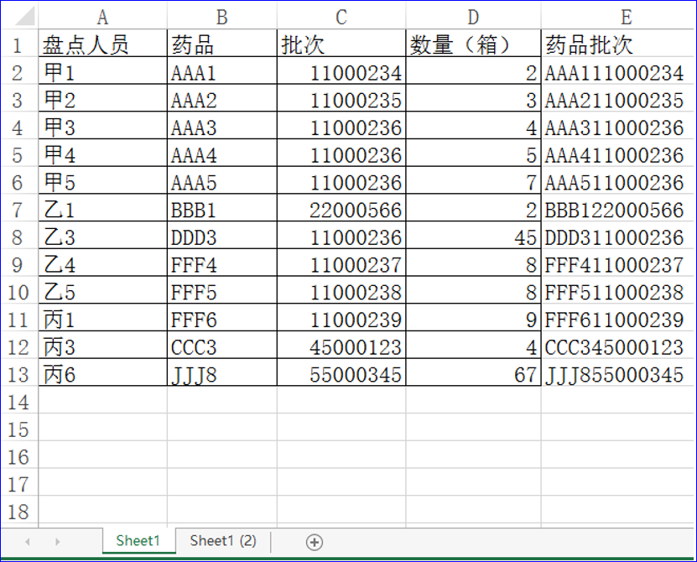The height and width of the screenshot is (562, 697).
Task: Select column D header
Action: 473,17
